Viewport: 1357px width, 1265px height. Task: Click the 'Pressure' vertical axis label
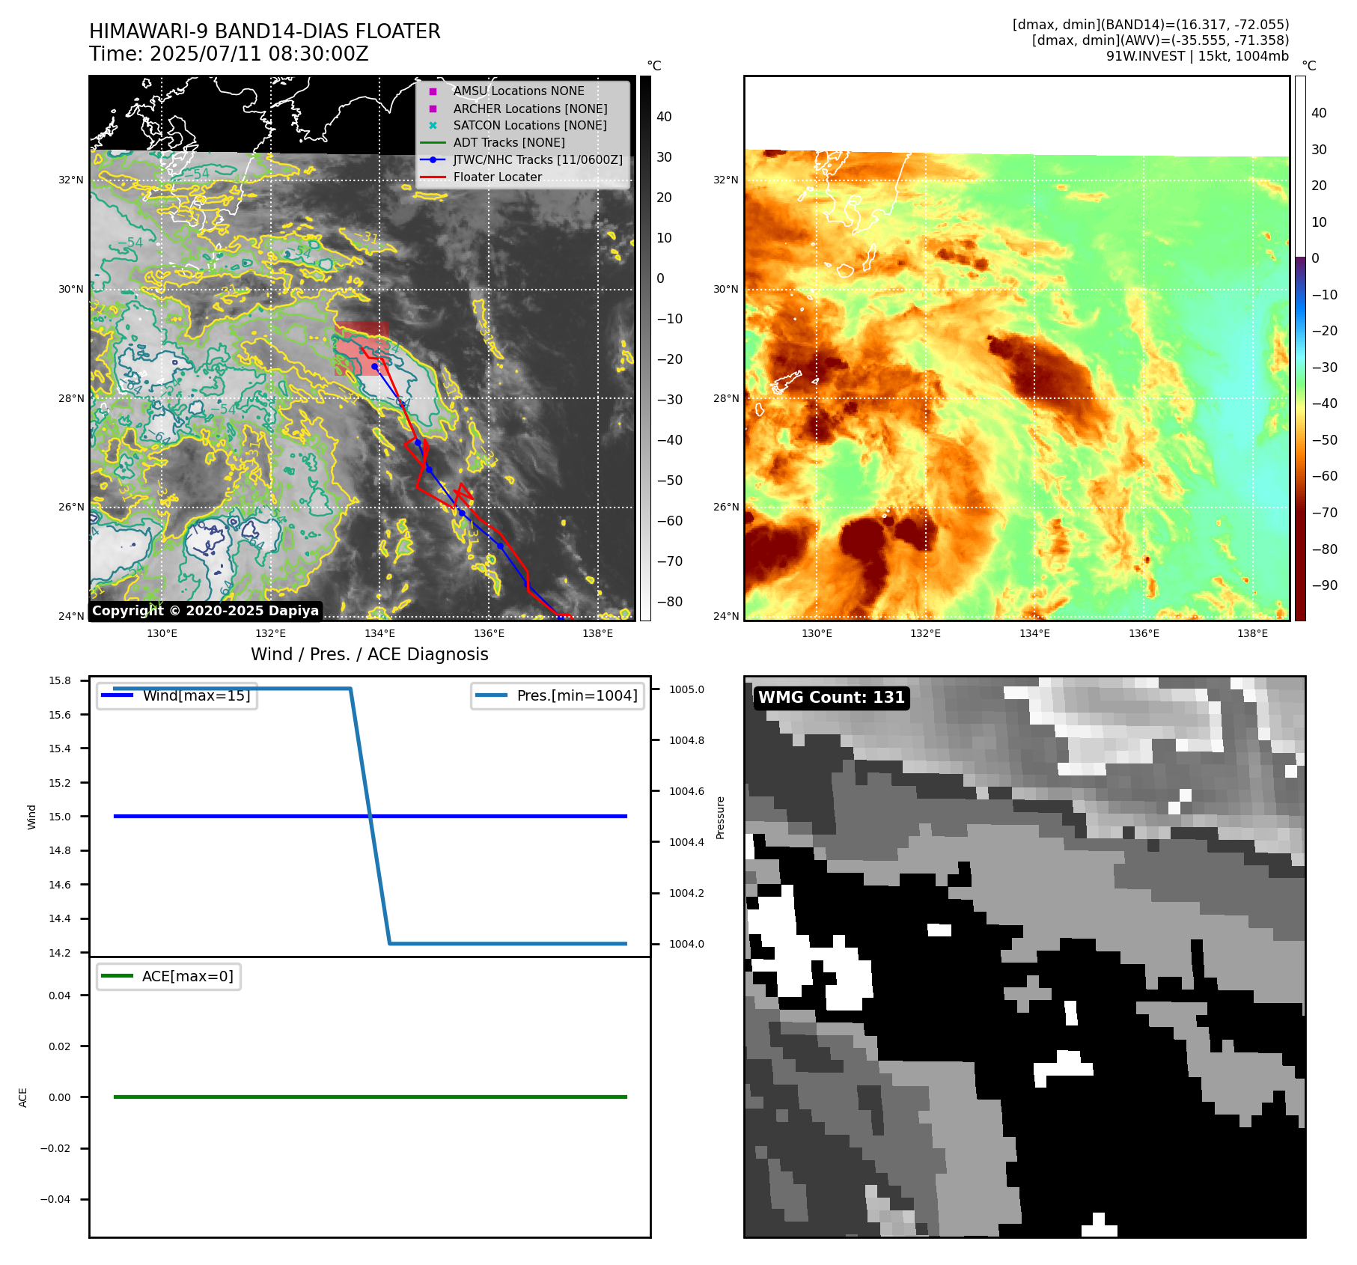(x=720, y=817)
